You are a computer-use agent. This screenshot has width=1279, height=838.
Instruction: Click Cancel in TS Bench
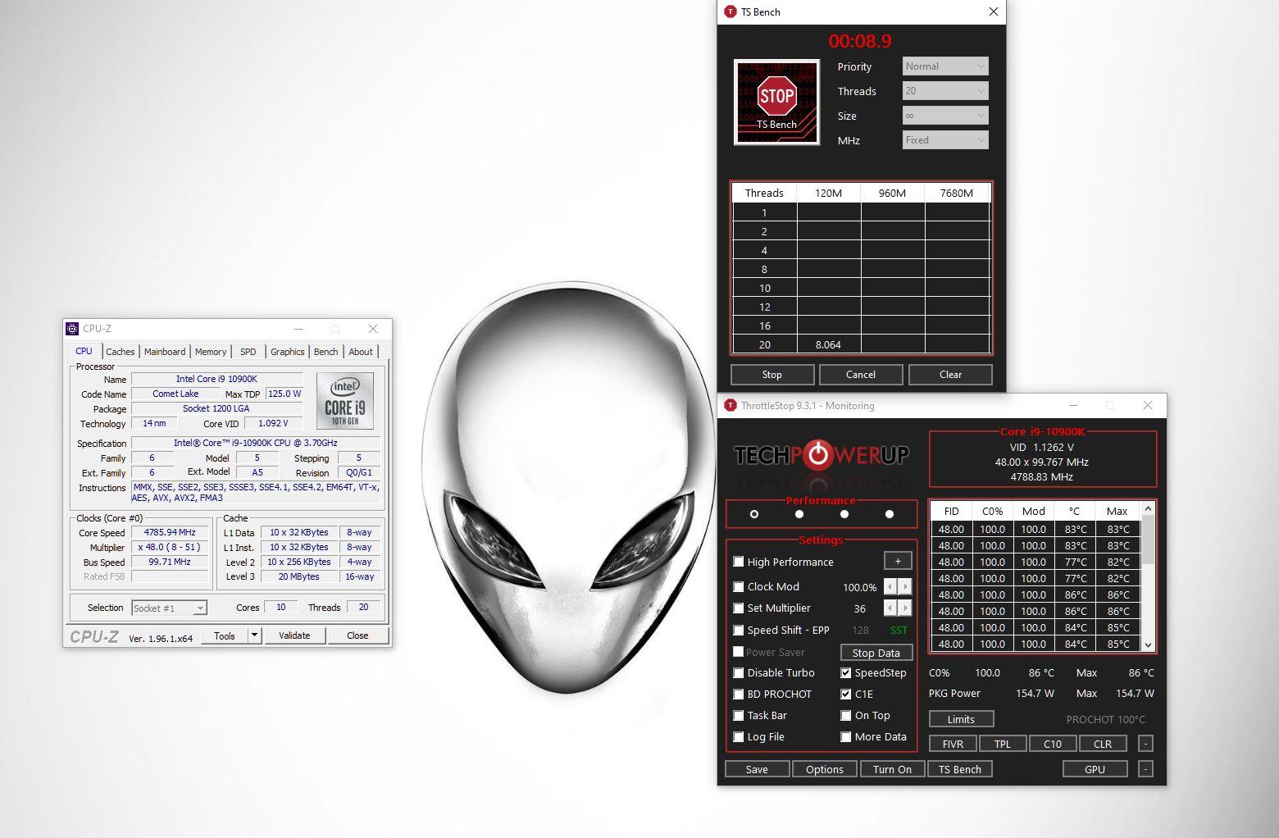click(861, 375)
